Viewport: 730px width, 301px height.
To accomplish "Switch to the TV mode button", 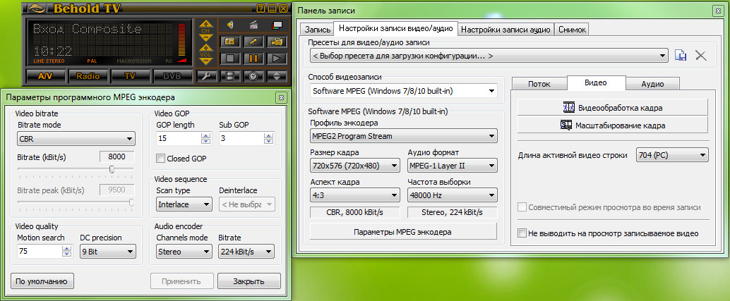I will coord(129,75).
